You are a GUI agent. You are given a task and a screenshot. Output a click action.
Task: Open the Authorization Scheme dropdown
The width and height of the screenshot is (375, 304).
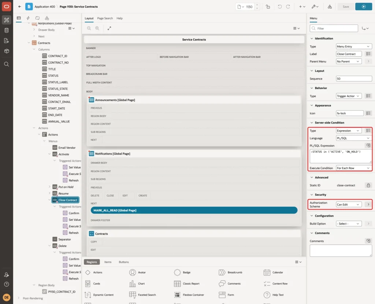[x=349, y=205]
